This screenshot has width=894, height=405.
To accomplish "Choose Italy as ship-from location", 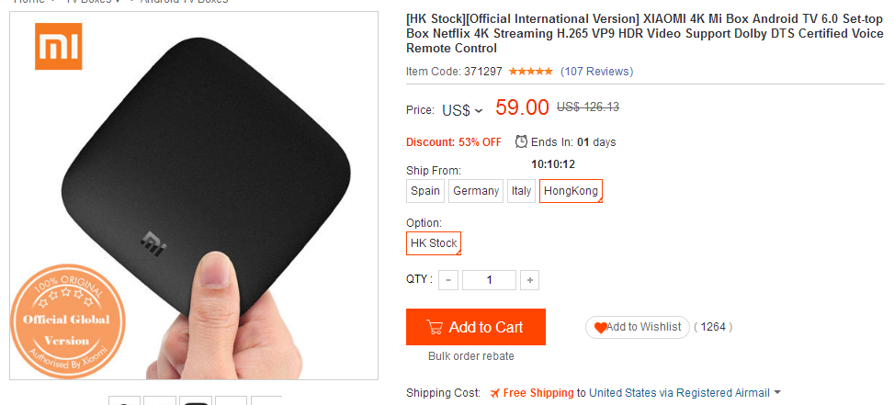I will point(521,191).
